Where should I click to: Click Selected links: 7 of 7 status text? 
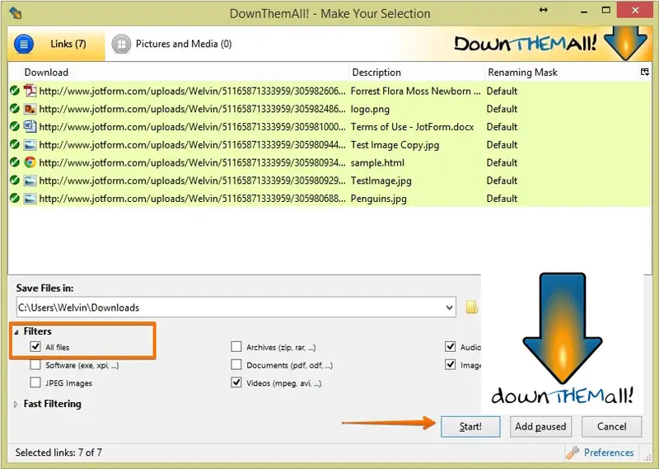(58, 453)
